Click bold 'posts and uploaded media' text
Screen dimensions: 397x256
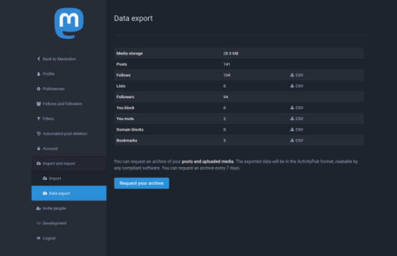point(208,162)
